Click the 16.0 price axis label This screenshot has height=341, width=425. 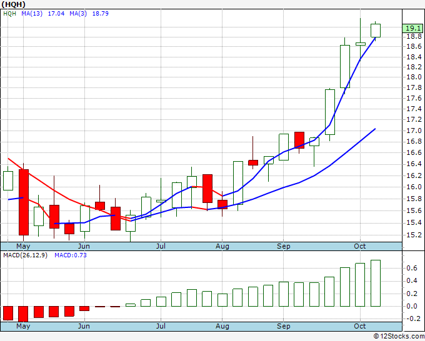click(x=412, y=187)
